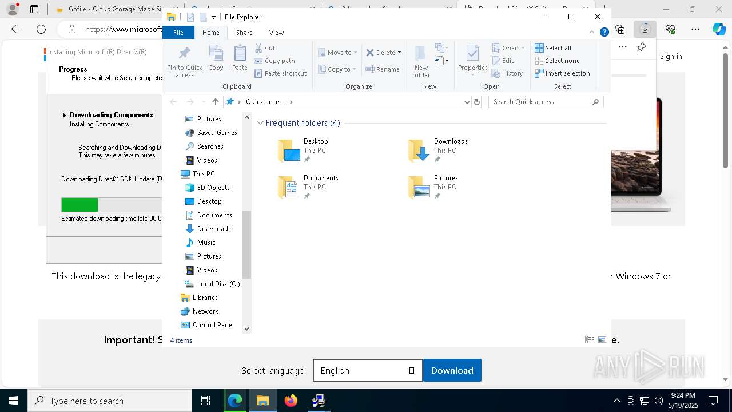Click the Sign in link
This screenshot has height=412, width=732.
671,56
